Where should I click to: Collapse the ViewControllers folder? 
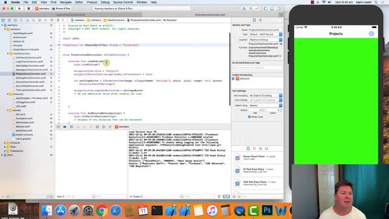(8, 54)
